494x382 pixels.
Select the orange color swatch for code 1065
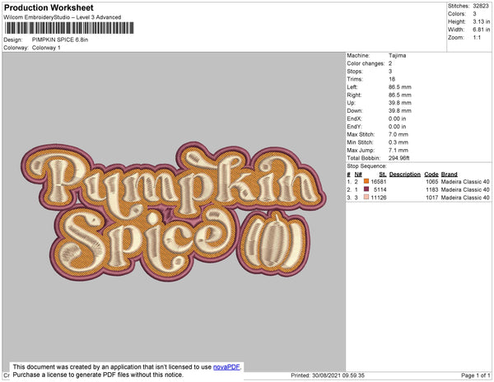[366, 181]
